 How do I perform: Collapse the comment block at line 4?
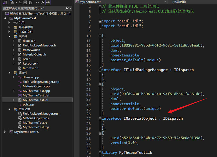click(x=100, y=7)
